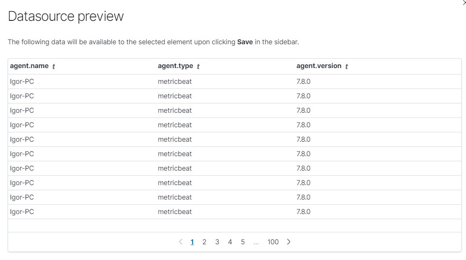
Task: Select the last Igor-PC row in the table
Action: (22, 211)
